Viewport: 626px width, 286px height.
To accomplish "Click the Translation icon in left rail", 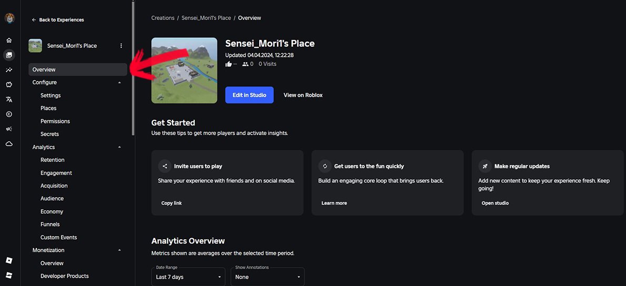I will pyautogui.click(x=9, y=99).
